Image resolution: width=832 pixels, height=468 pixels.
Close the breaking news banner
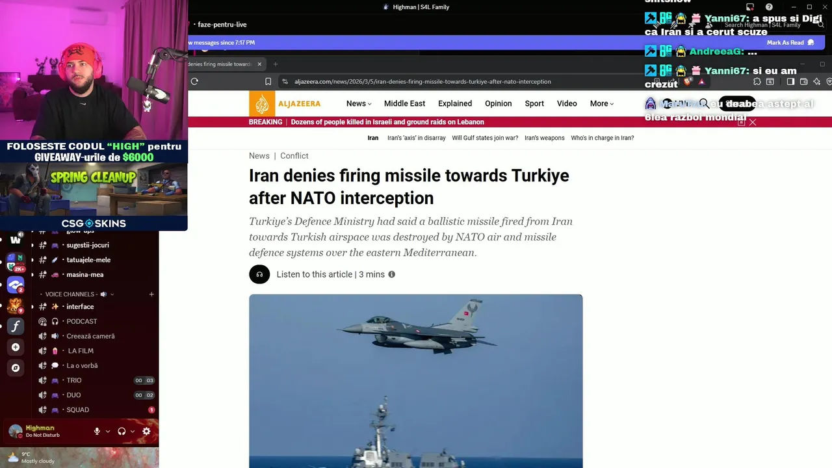(753, 122)
